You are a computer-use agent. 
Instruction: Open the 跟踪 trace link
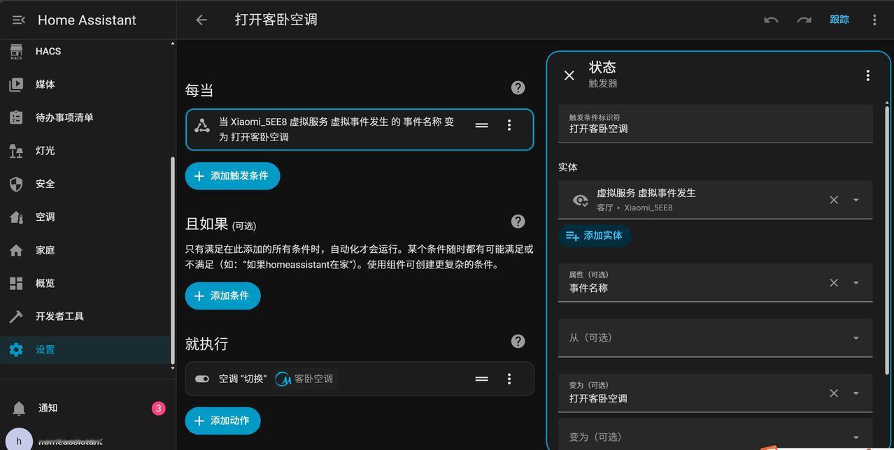[839, 20]
